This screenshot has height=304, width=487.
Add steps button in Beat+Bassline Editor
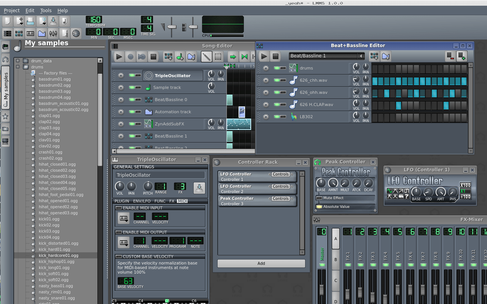(x=462, y=56)
